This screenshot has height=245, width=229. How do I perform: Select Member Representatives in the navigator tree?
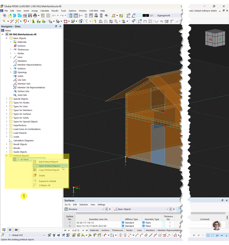30,65
